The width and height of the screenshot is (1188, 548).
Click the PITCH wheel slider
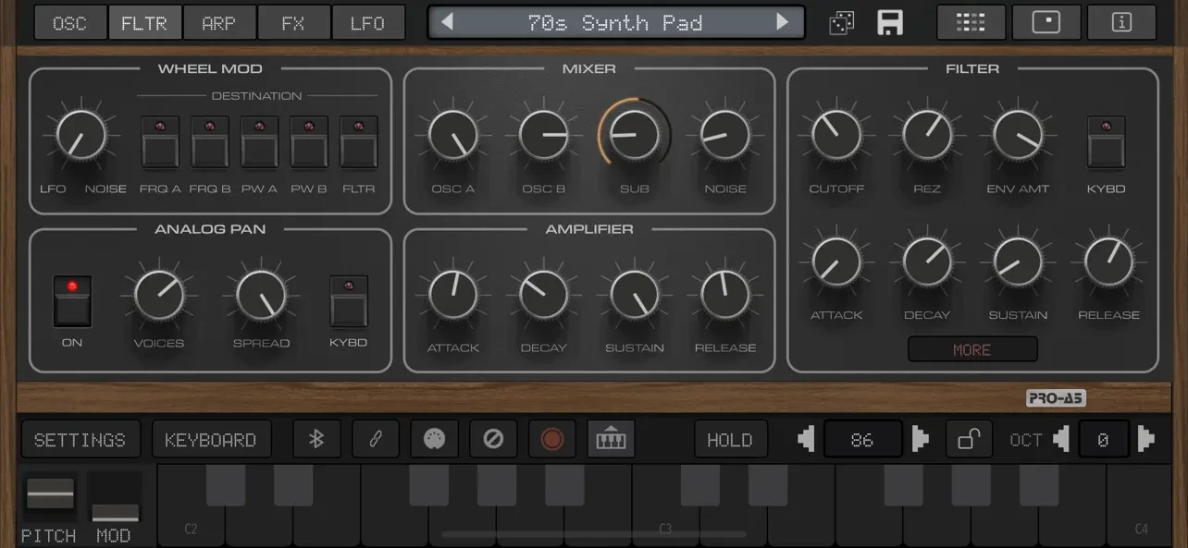click(x=49, y=495)
